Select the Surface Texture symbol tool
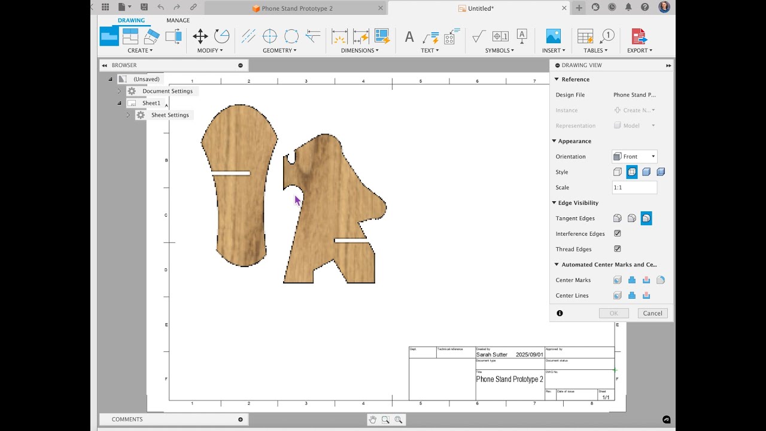 pyautogui.click(x=479, y=37)
